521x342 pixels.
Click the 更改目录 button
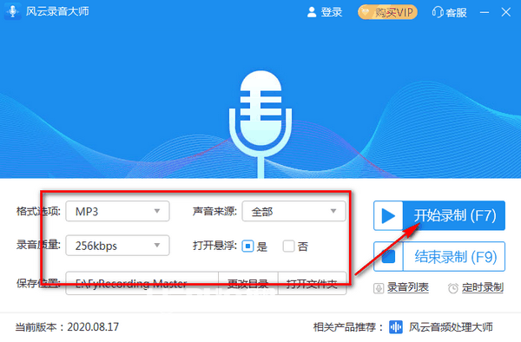(247, 283)
